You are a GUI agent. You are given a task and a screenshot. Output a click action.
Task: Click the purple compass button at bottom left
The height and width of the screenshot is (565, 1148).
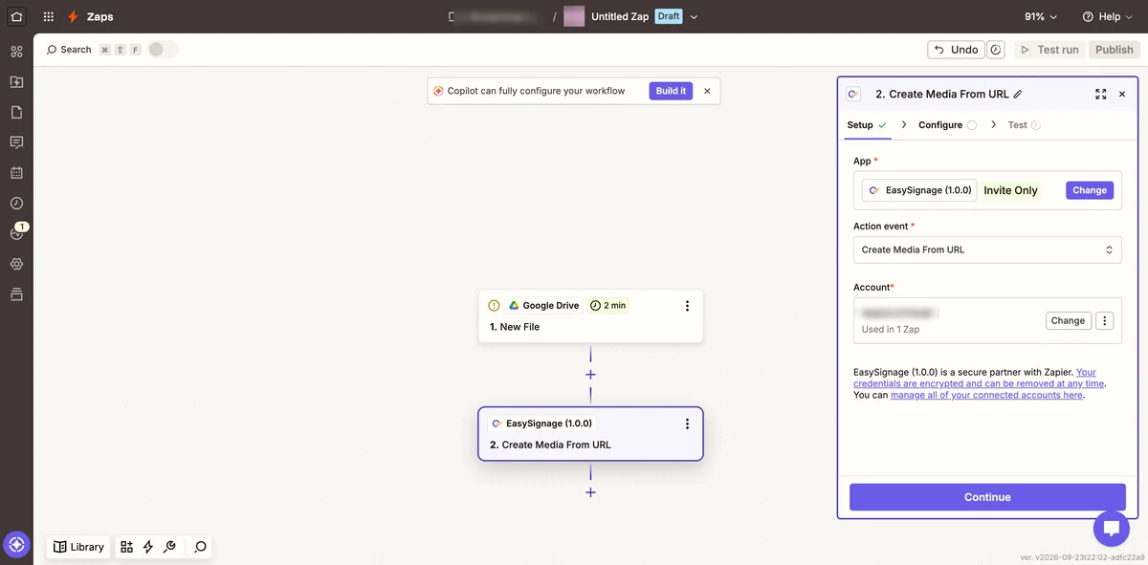coord(16,545)
